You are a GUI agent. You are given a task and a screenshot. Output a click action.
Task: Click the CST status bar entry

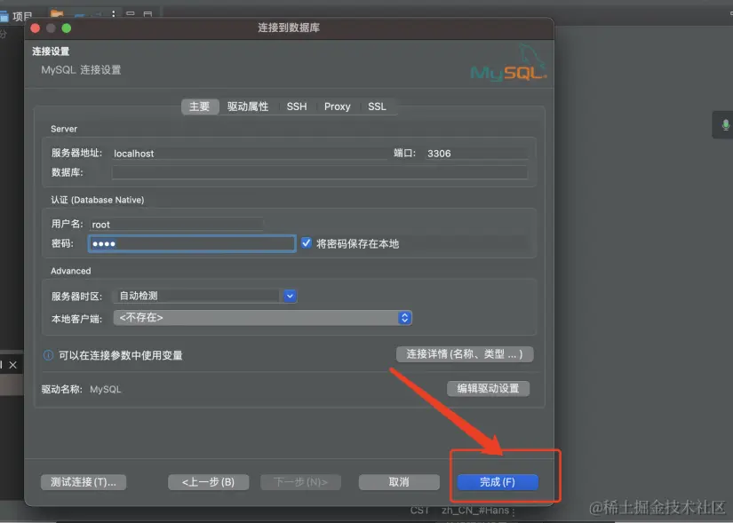[x=419, y=511]
